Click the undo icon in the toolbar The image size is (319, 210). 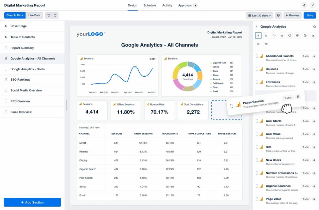(49, 15)
